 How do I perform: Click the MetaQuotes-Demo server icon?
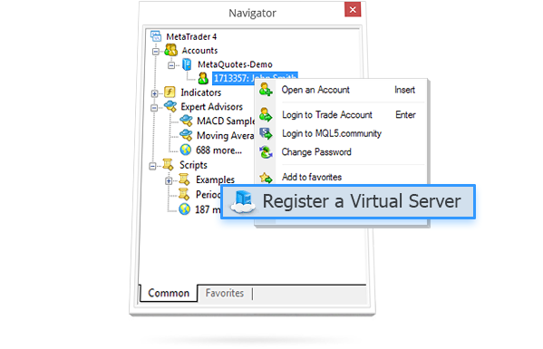point(187,64)
